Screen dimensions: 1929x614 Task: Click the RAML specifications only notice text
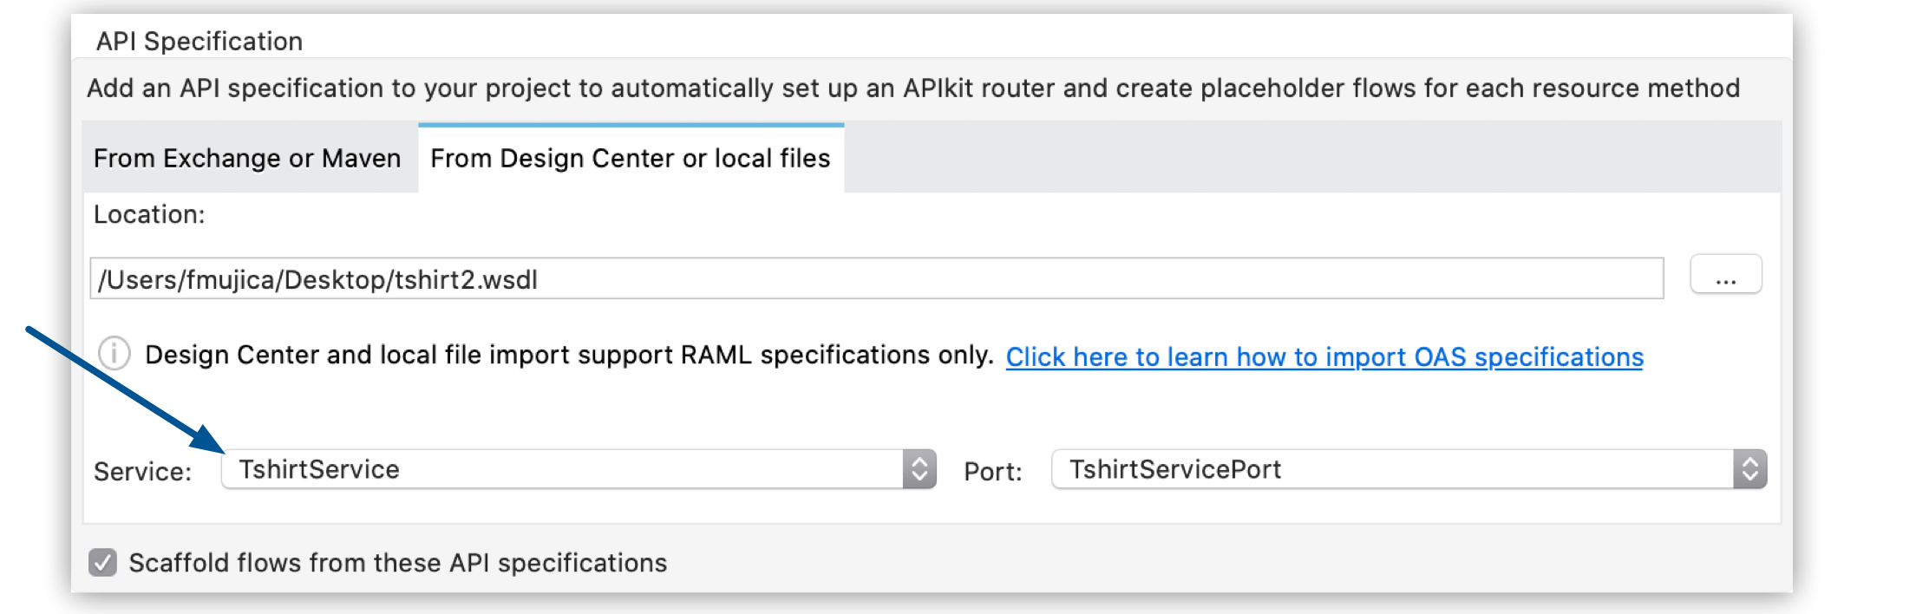569,355
